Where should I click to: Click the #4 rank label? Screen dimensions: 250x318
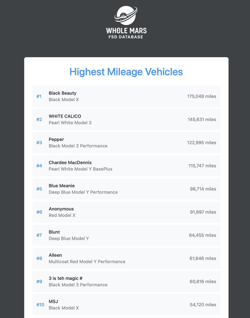point(39,166)
